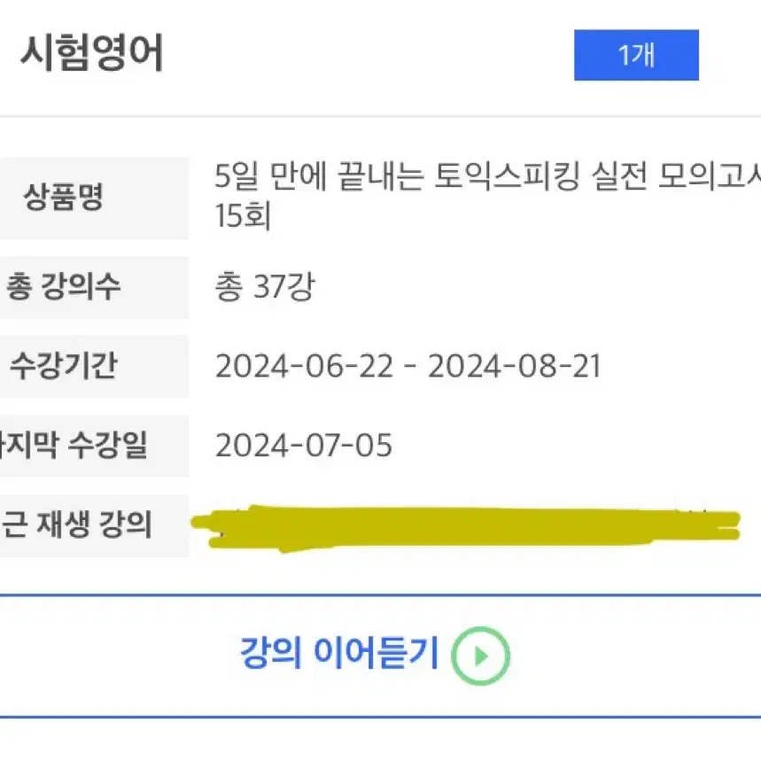The image size is (761, 761).
Task: Click the start date 2024-06-22
Action: coord(304,367)
